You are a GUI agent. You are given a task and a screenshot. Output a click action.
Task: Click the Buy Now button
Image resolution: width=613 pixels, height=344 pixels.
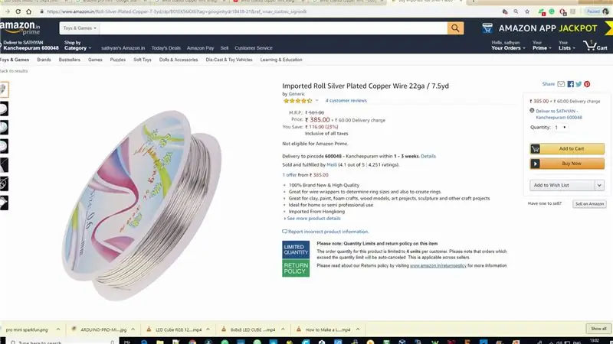point(567,164)
